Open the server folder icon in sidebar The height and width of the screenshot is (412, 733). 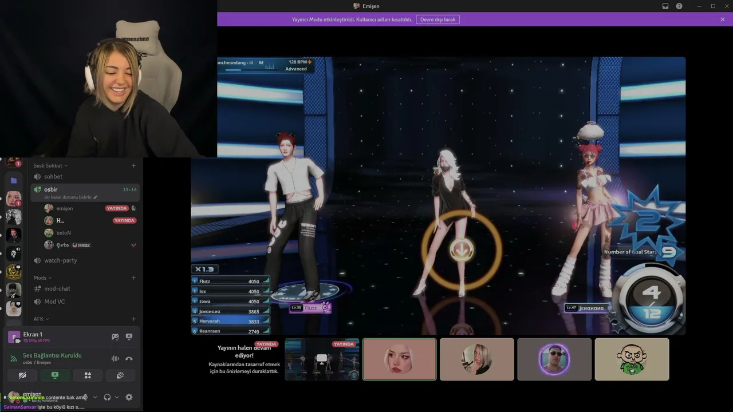tap(14, 180)
